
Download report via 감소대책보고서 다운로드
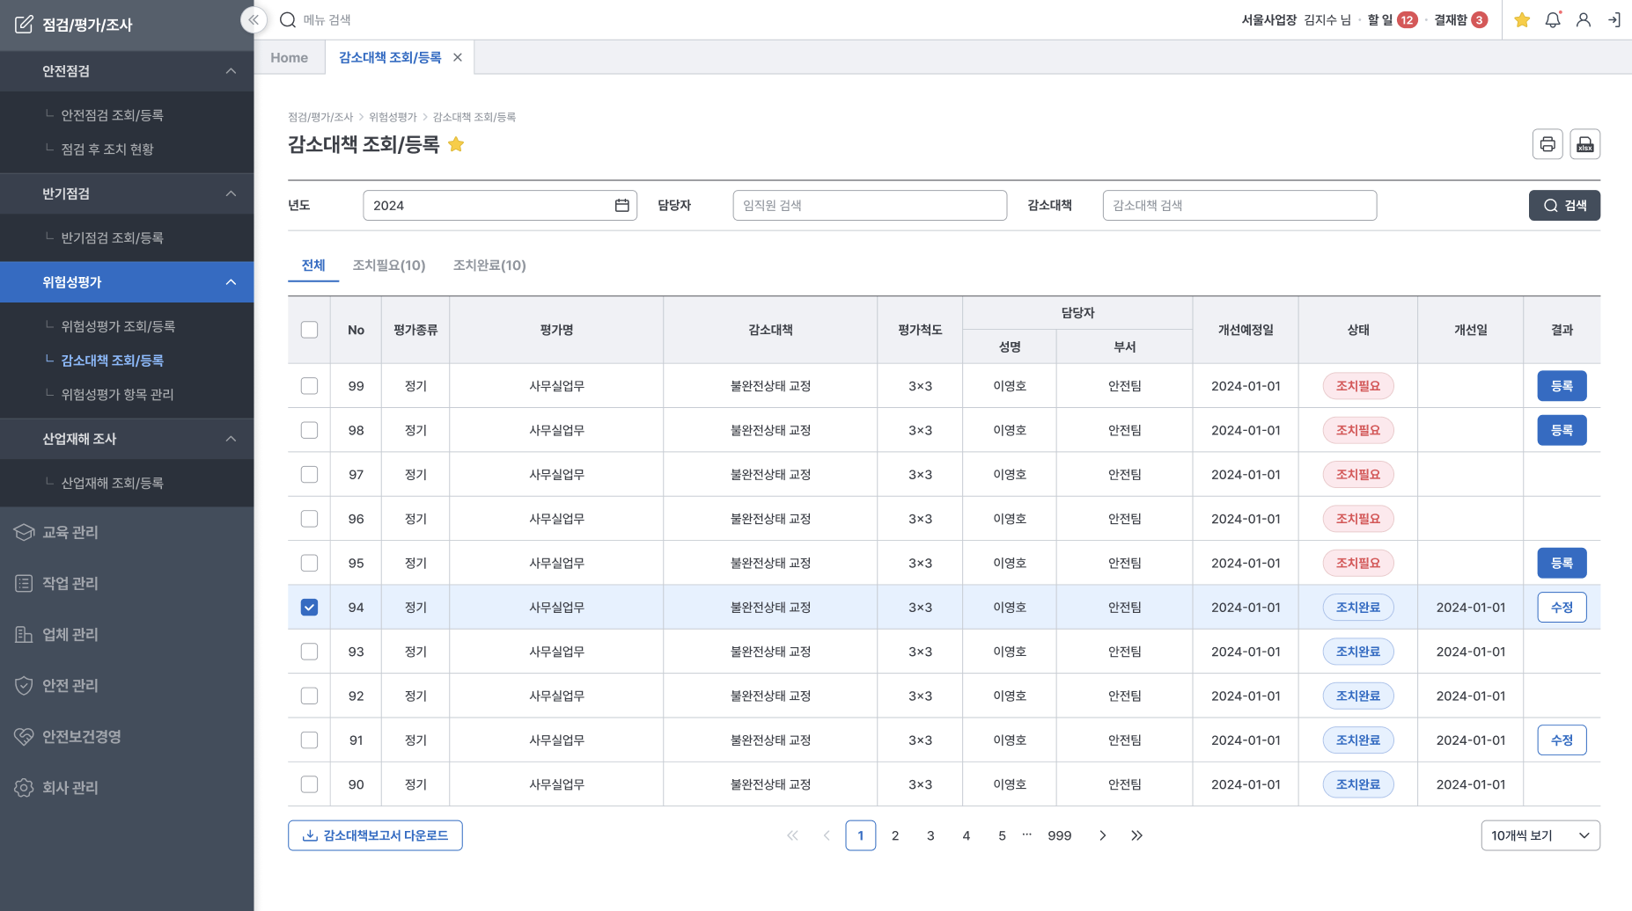(x=375, y=835)
